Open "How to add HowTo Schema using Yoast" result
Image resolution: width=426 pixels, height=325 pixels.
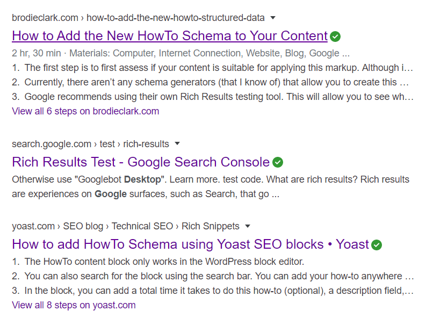coord(190,244)
